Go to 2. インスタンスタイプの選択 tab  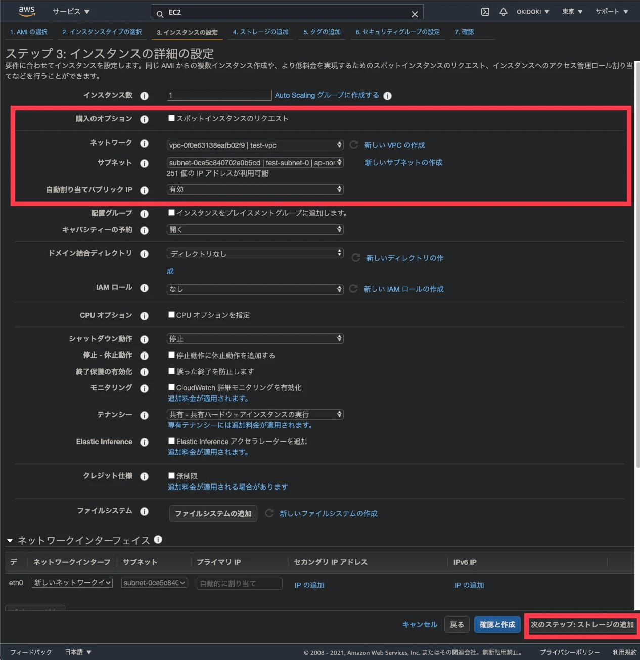point(102,32)
